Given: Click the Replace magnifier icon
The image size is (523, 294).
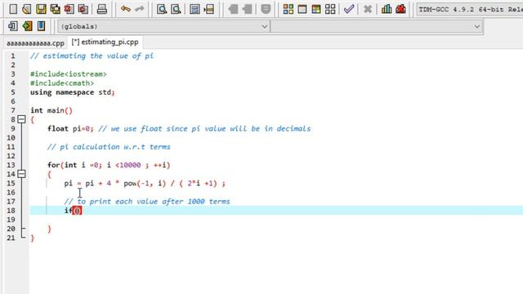Looking at the screenshot, I should [x=176, y=9].
